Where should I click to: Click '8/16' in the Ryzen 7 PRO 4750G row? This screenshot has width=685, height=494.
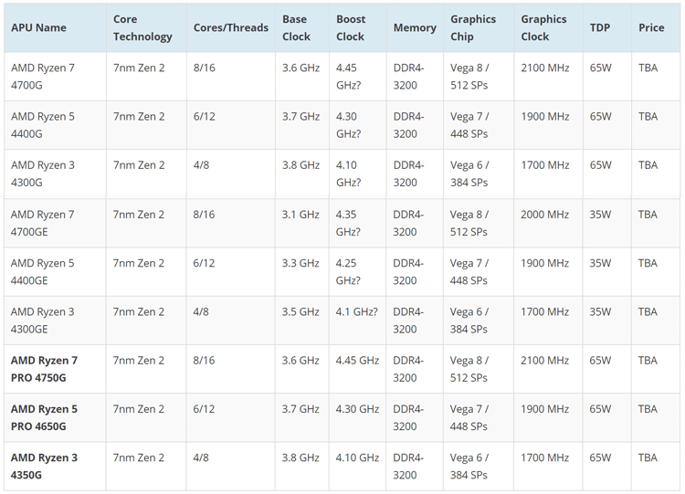pyautogui.click(x=204, y=361)
